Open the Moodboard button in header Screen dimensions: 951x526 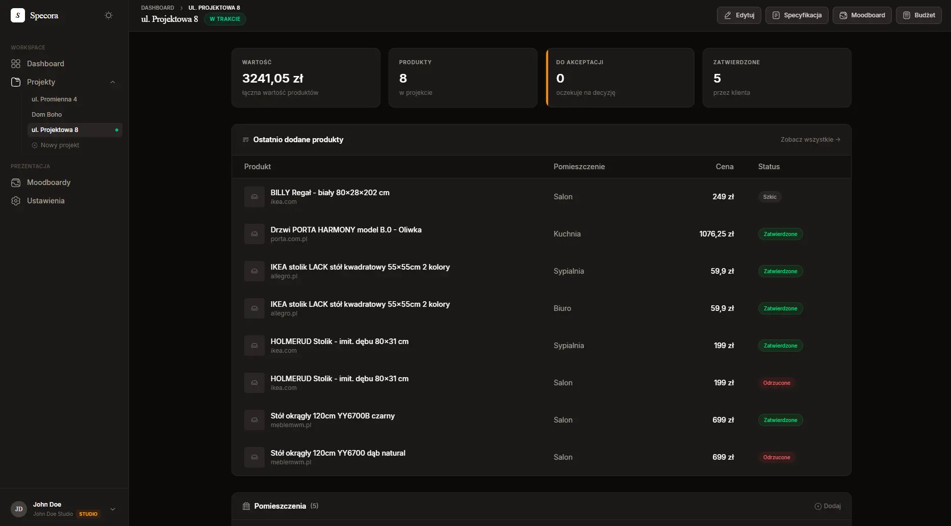[862, 15]
